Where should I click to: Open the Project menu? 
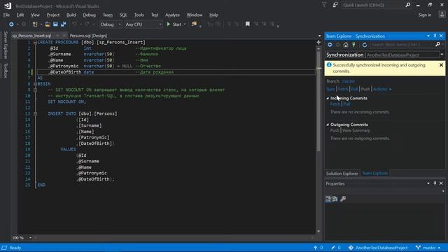coord(53,15)
